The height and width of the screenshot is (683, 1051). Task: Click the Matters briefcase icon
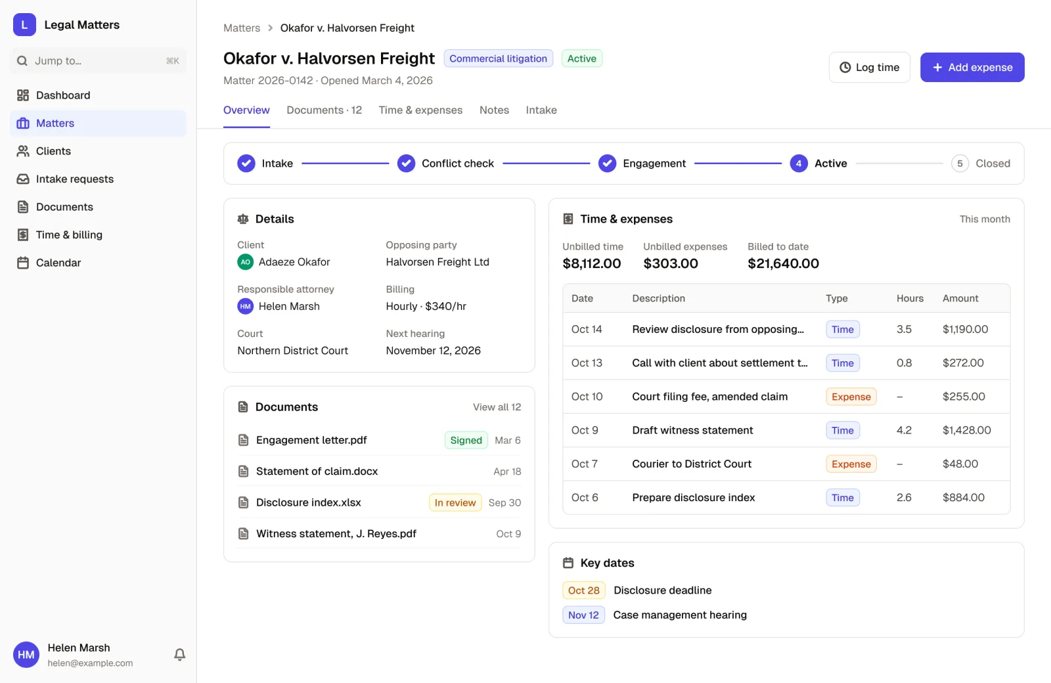23,123
